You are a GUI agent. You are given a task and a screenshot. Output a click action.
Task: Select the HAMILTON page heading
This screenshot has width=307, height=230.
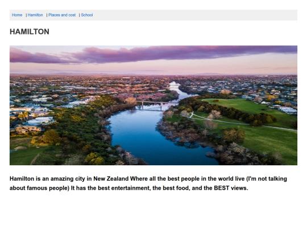coord(30,32)
